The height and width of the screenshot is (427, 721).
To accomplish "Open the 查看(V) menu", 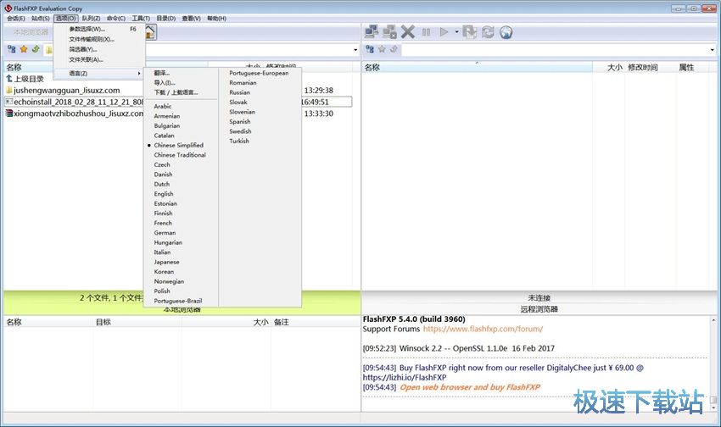I will coord(191,19).
